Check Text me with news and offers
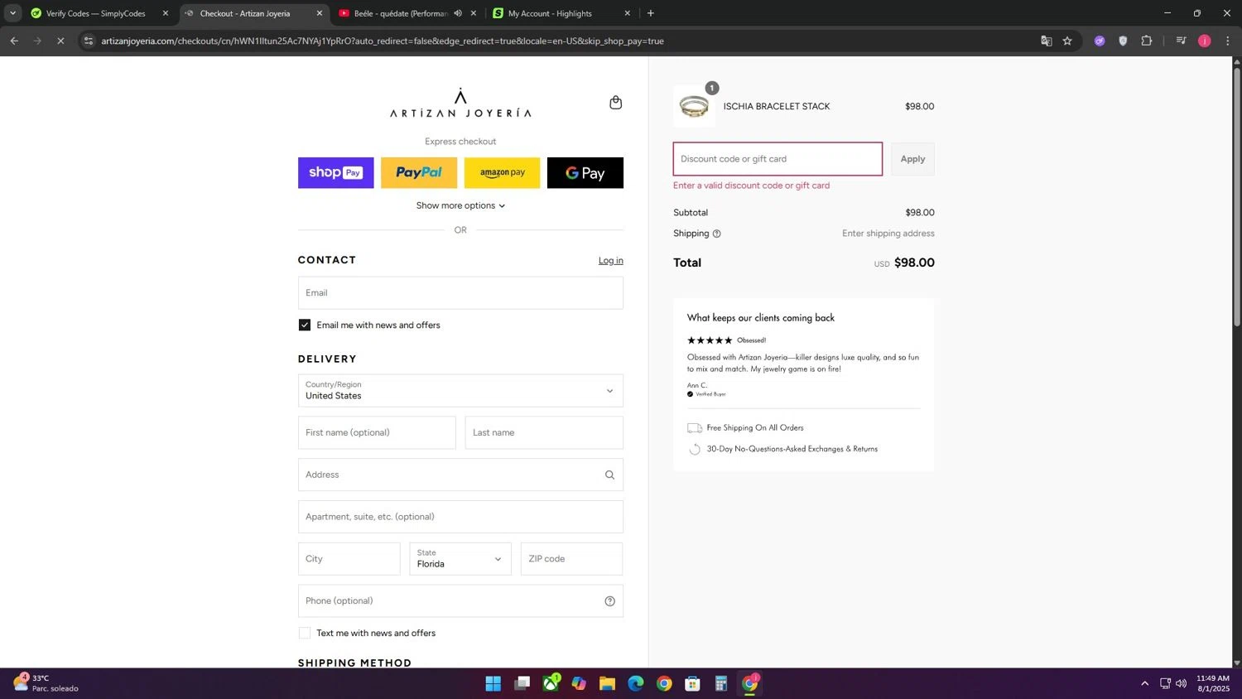The height and width of the screenshot is (699, 1242). (305, 634)
